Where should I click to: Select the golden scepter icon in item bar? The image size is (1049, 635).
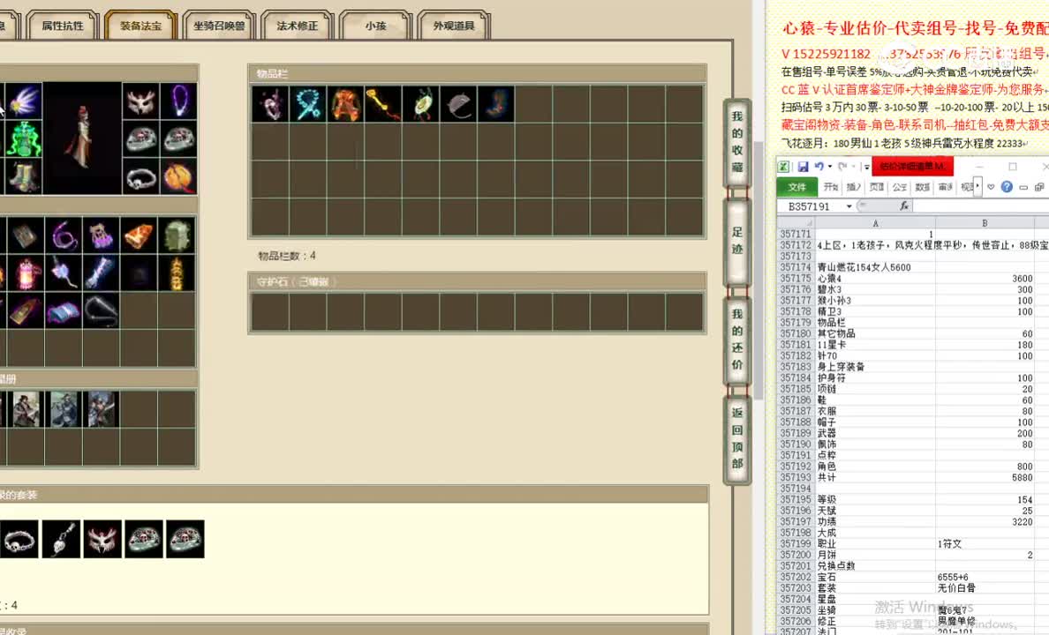click(386, 104)
